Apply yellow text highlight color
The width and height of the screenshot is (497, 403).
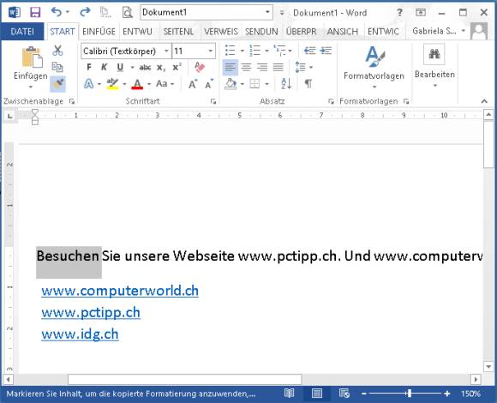pos(112,84)
